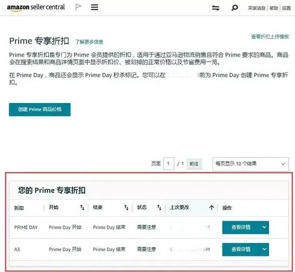
Task: Open 查看折扣上传模板 link
Action: coord(270,36)
